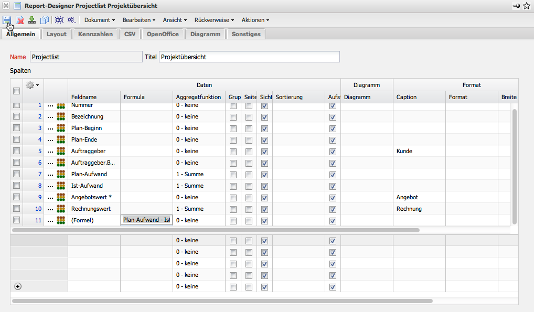Click the save disk icon in toolbar
Viewport: 534px width, 312px height.
click(7, 20)
